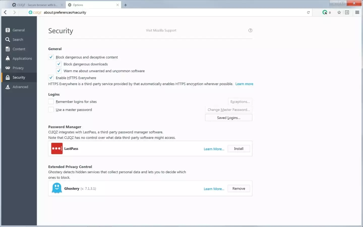Open the Privacy preferences section

pyautogui.click(x=18, y=68)
